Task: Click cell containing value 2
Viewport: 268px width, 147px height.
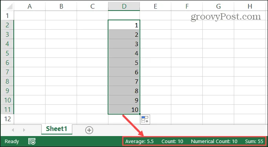Action: click(x=124, y=34)
